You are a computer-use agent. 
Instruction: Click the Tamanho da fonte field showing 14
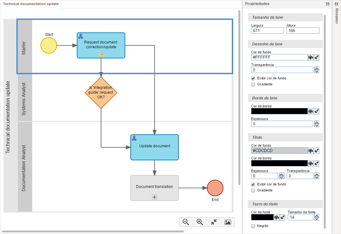[300, 217]
